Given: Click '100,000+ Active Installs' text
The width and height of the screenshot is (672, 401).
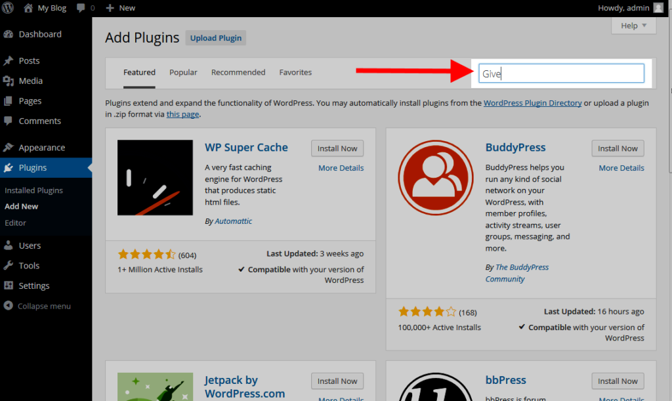Looking at the screenshot, I should (439, 327).
